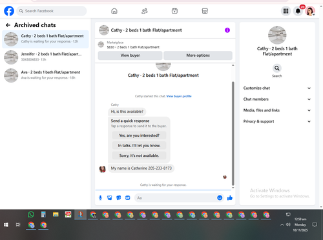This screenshot has height=240, width=323.
Task: Click the Search magnifier icon under Cathy's name
Action: pos(277,68)
